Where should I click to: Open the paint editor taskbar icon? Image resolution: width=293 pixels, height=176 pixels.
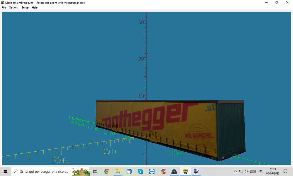(x=196, y=171)
